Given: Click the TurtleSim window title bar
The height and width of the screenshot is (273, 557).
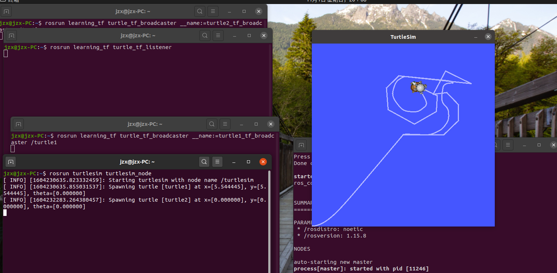Looking at the screenshot, I should (403, 37).
